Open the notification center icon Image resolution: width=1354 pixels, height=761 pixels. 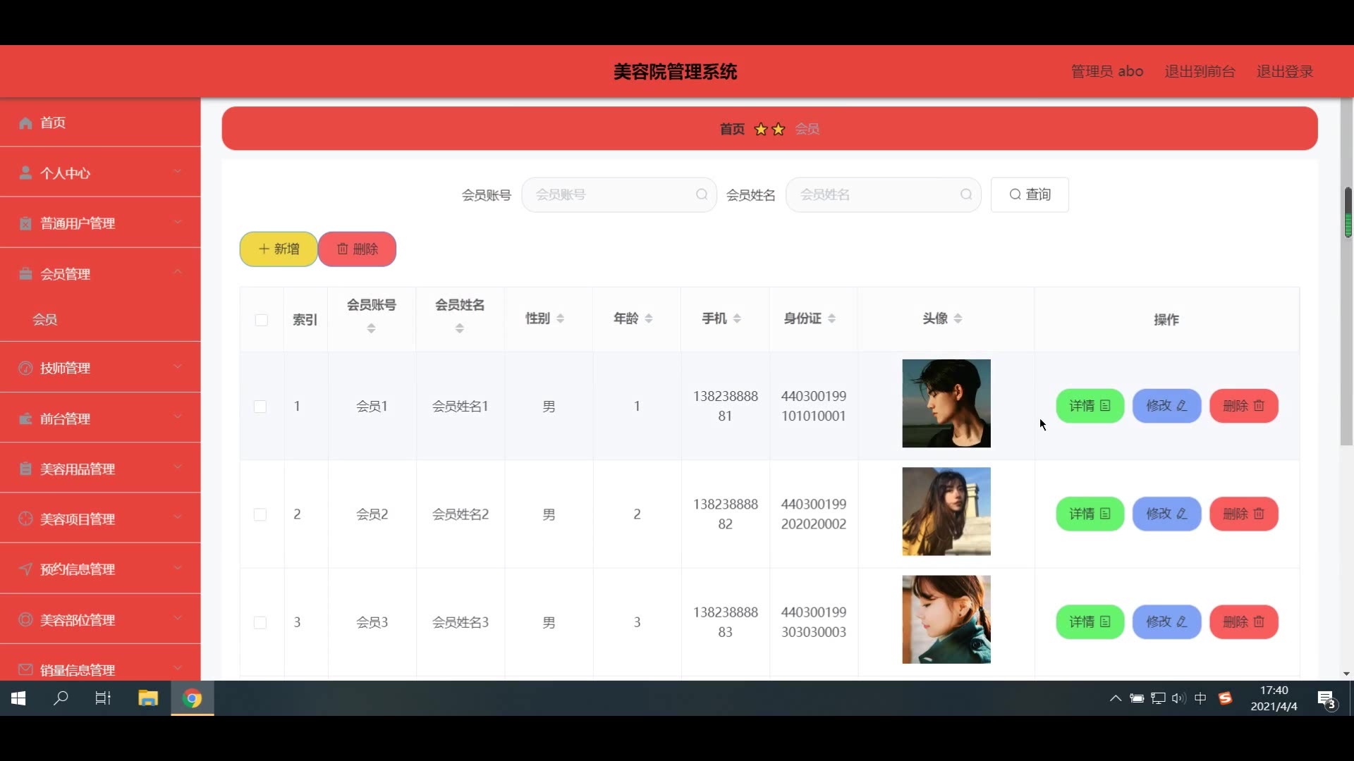click(x=1326, y=699)
